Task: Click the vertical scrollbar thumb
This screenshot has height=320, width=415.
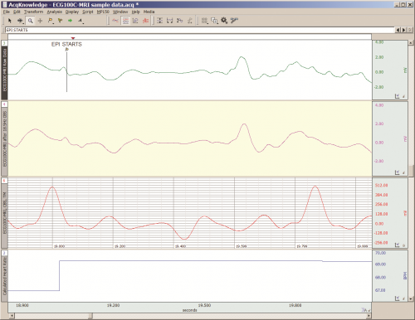Action: [411, 171]
